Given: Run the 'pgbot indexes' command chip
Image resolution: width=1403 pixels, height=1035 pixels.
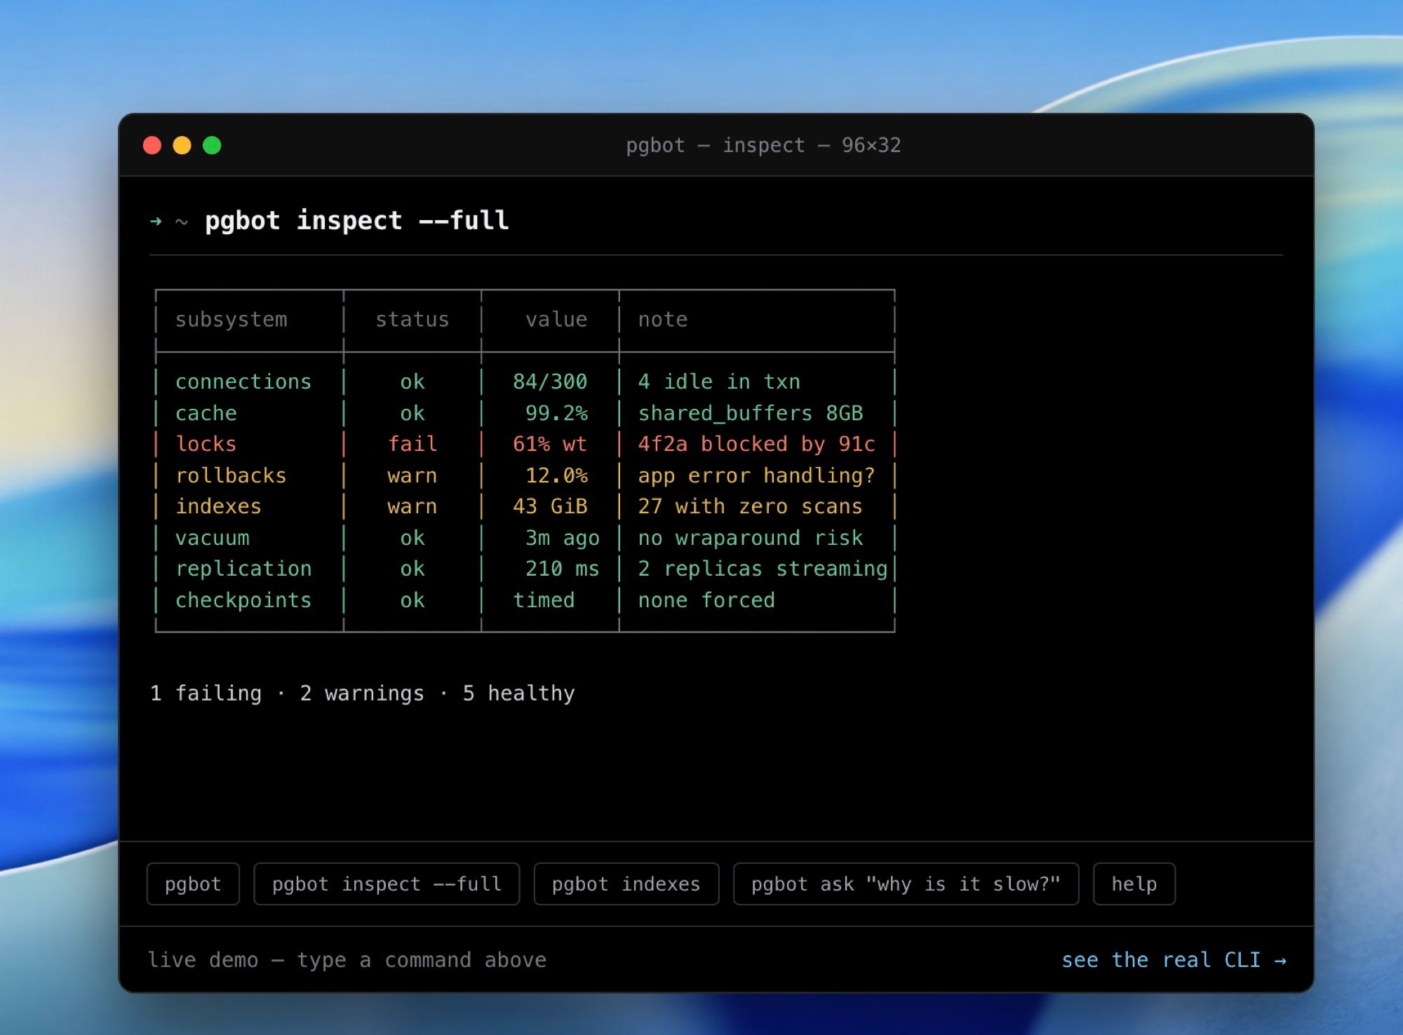Looking at the screenshot, I should click(x=626, y=884).
